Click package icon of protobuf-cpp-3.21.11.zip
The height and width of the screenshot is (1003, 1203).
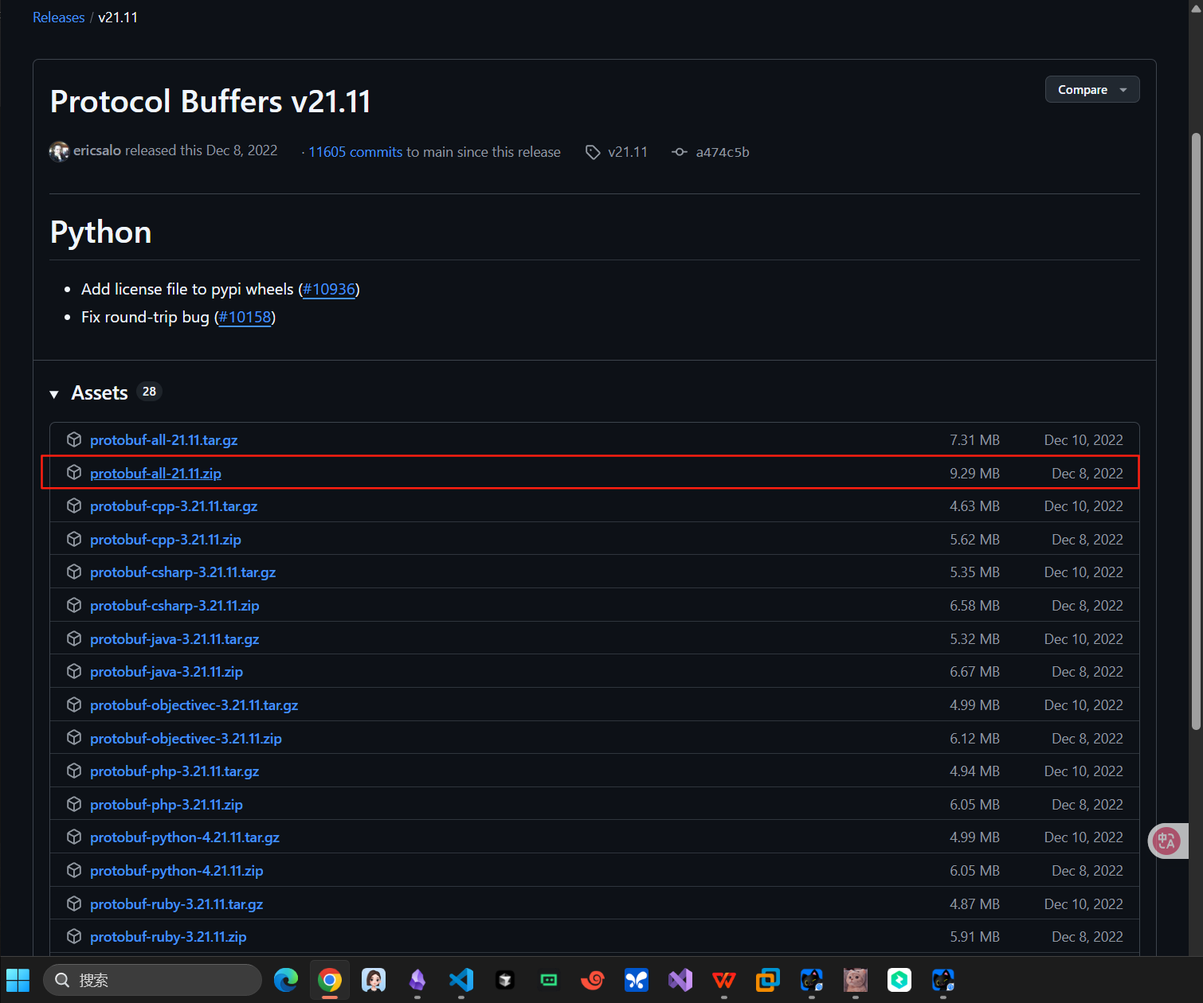(74, 539)
